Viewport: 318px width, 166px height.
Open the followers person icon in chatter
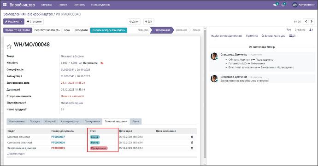[x=311, y=30]
